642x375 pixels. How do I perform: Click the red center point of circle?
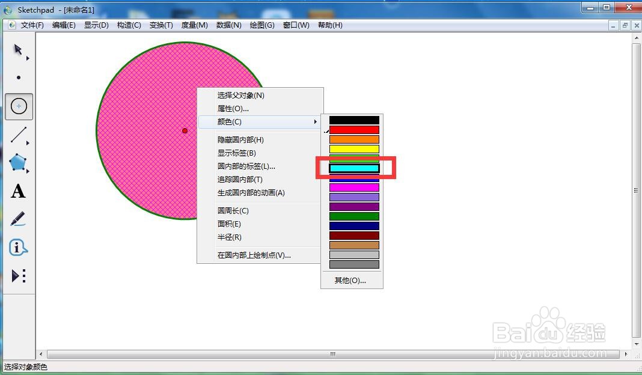click(x=185, y=130)
